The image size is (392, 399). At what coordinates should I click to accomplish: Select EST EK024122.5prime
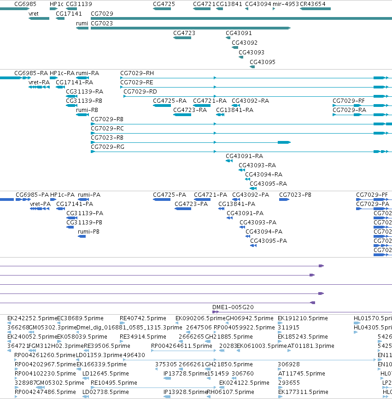(244, 383)
